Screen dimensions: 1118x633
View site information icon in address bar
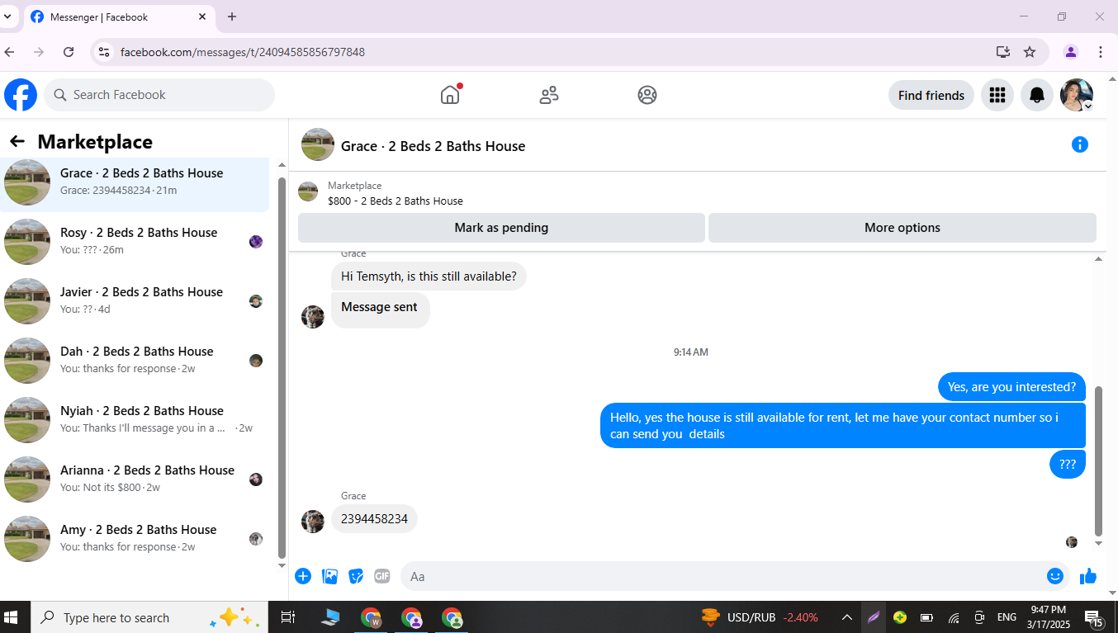point(103,52)
